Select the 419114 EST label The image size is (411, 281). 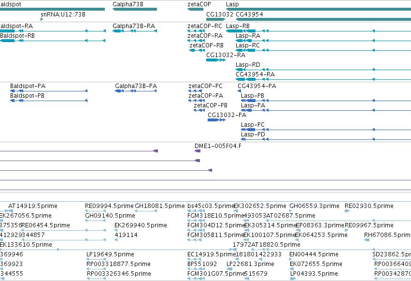point(126,236)
